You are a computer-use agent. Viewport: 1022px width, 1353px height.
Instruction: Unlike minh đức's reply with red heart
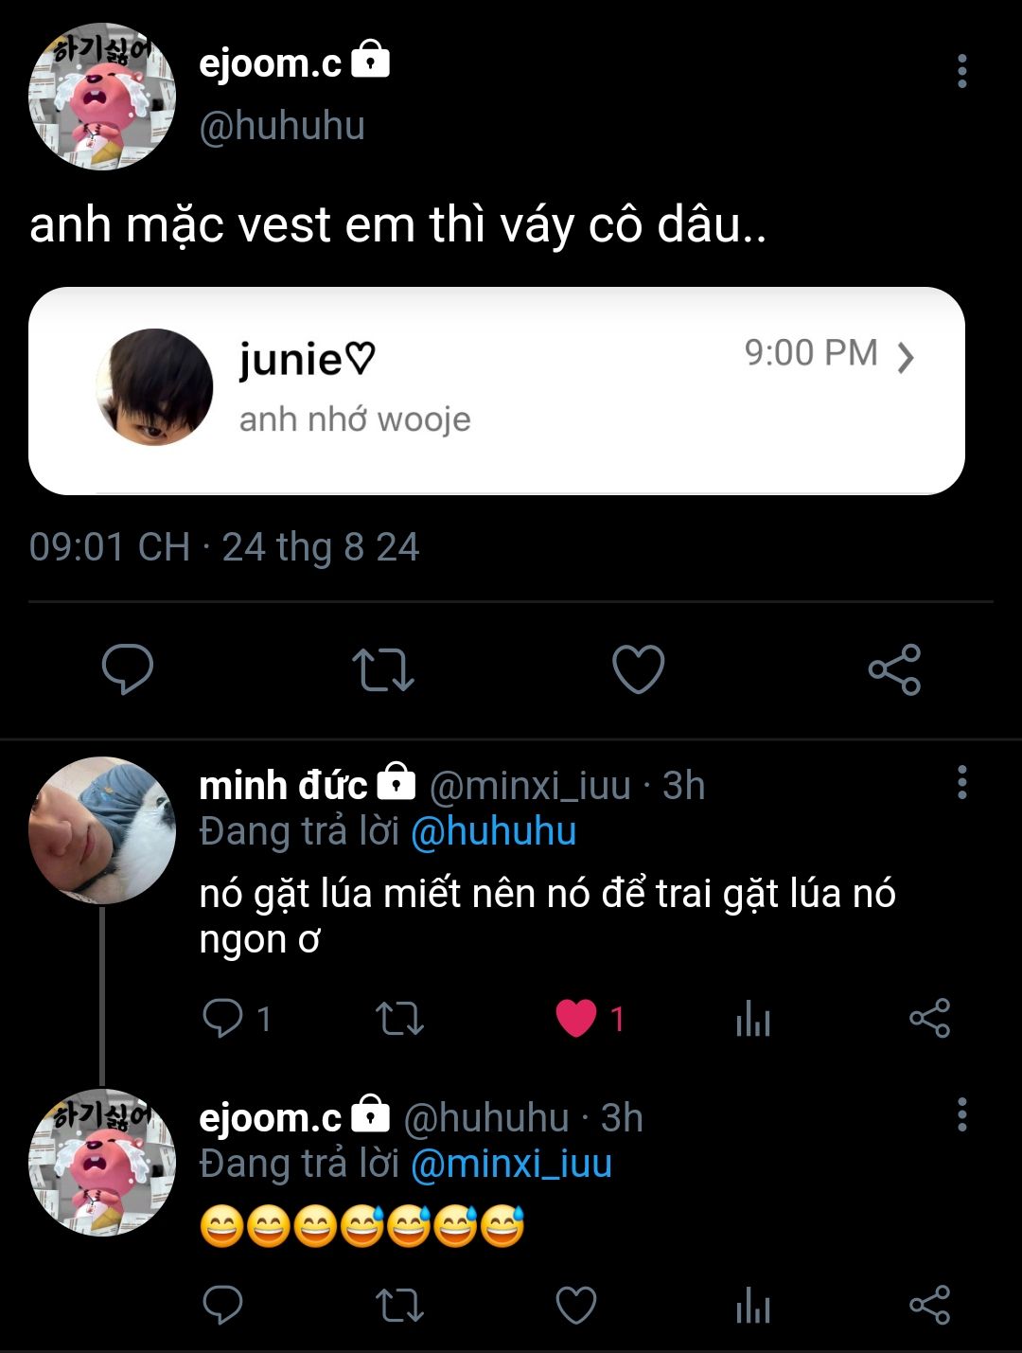pyautogui.click(x=576, y=1019)
